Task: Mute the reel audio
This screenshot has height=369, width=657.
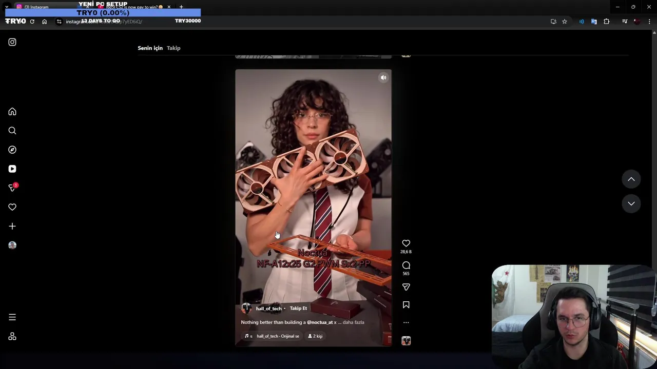Action: [383, 77]
